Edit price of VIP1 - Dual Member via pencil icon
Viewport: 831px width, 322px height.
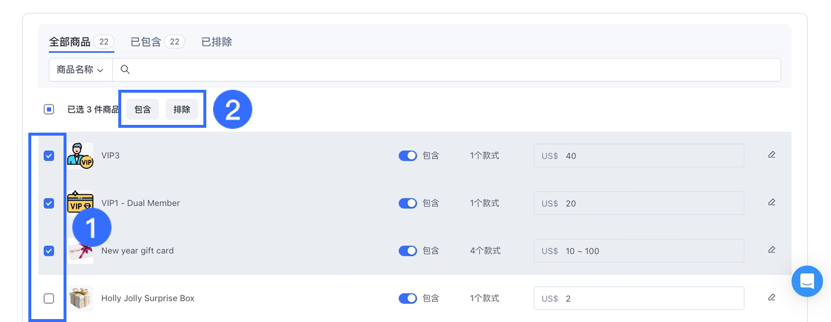point(771,202)
